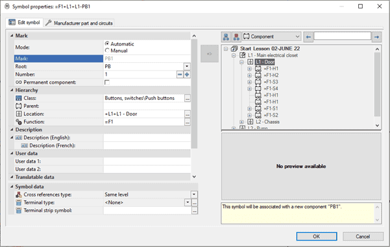Select =F1-S4 in component tree
Image resolution: width=390 pixels, height=247 pixels.
pyautogui.click(x=271, y=88)
